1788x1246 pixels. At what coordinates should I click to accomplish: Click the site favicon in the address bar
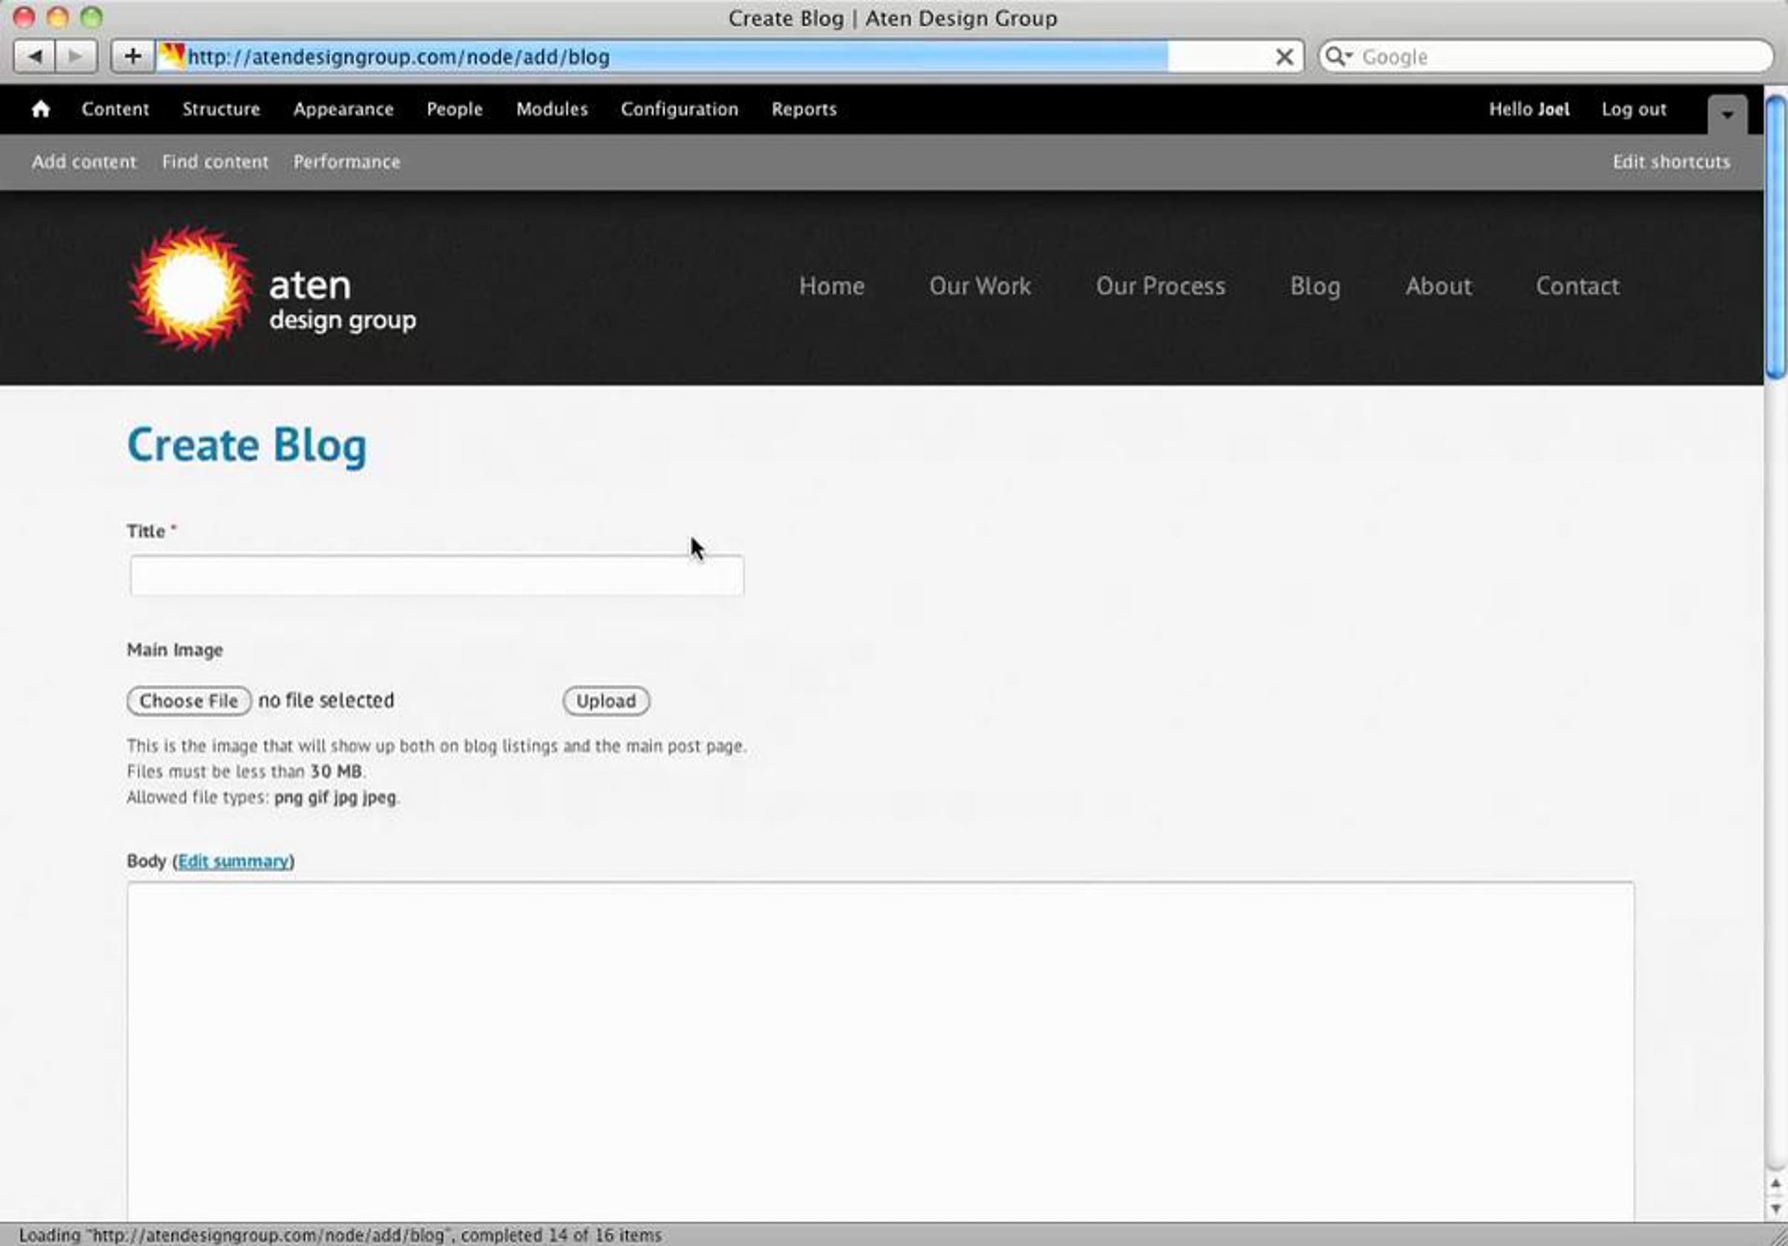[171, 56]
